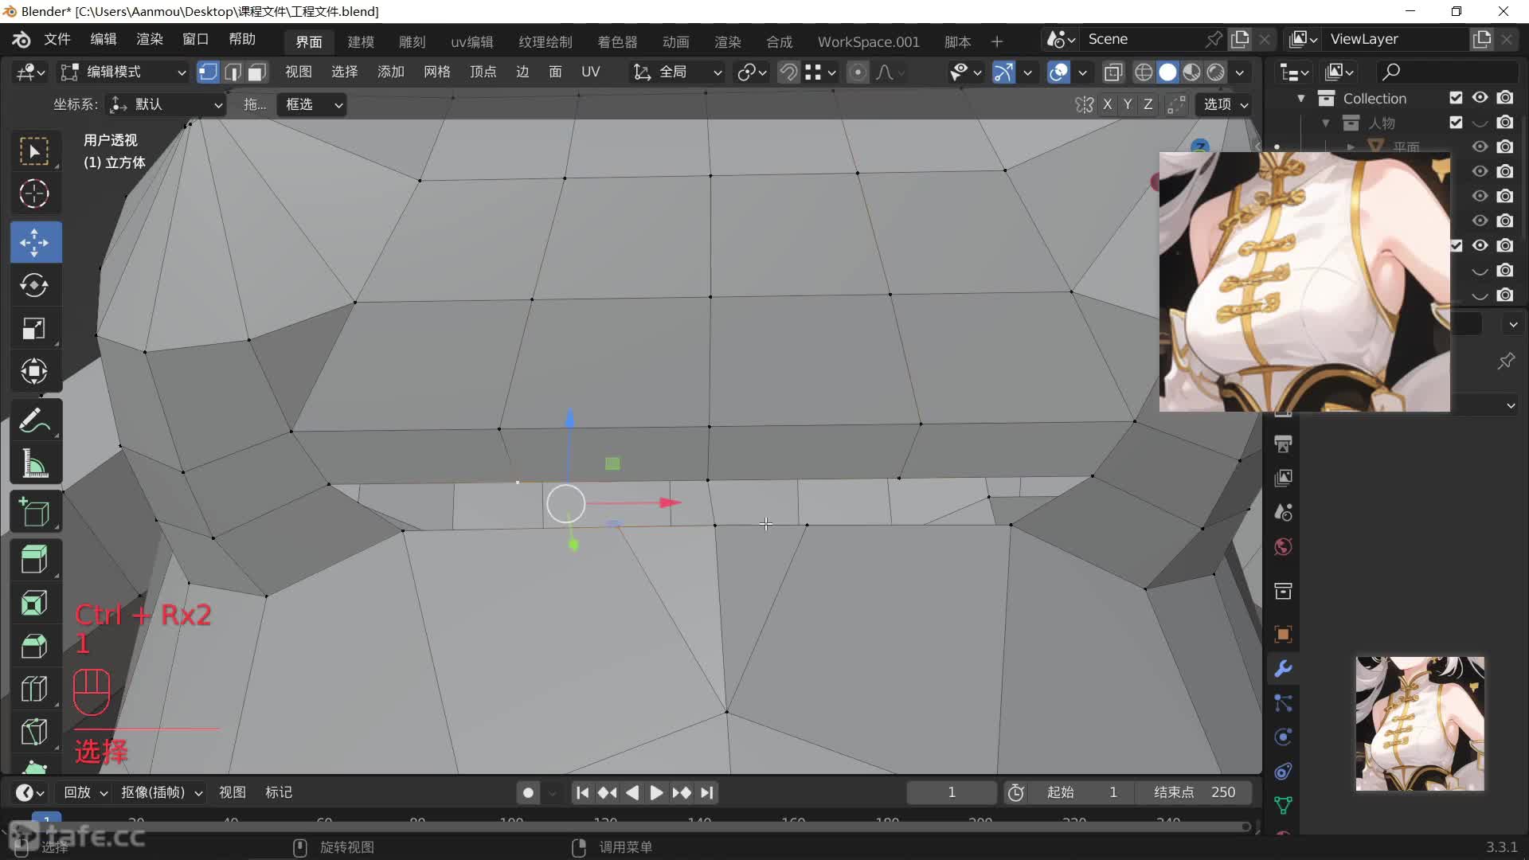Open the 默认 coordinate system dropdown
1529x860 pixels.
pyautogui.click(x=166, y=104)
